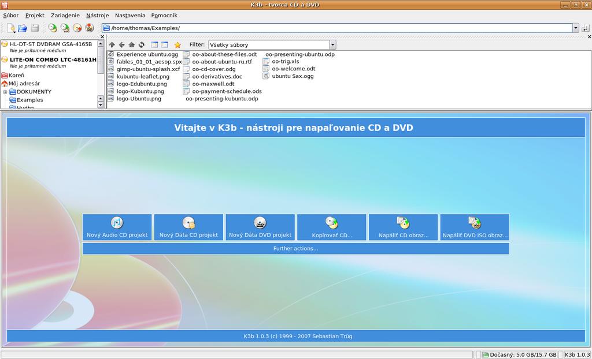Select file ubuntu Sax.ogg

coord(293,76)
